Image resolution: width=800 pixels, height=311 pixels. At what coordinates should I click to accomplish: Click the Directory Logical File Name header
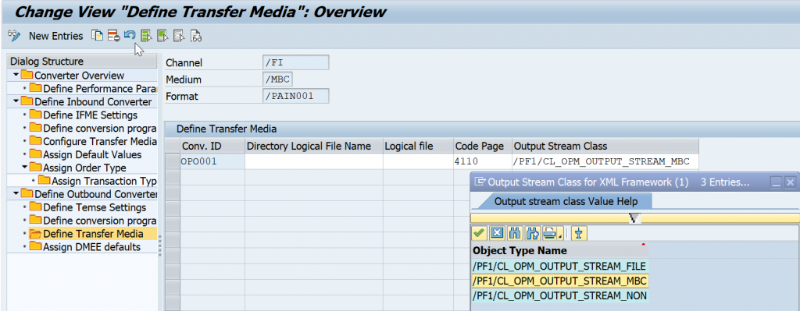314,146
